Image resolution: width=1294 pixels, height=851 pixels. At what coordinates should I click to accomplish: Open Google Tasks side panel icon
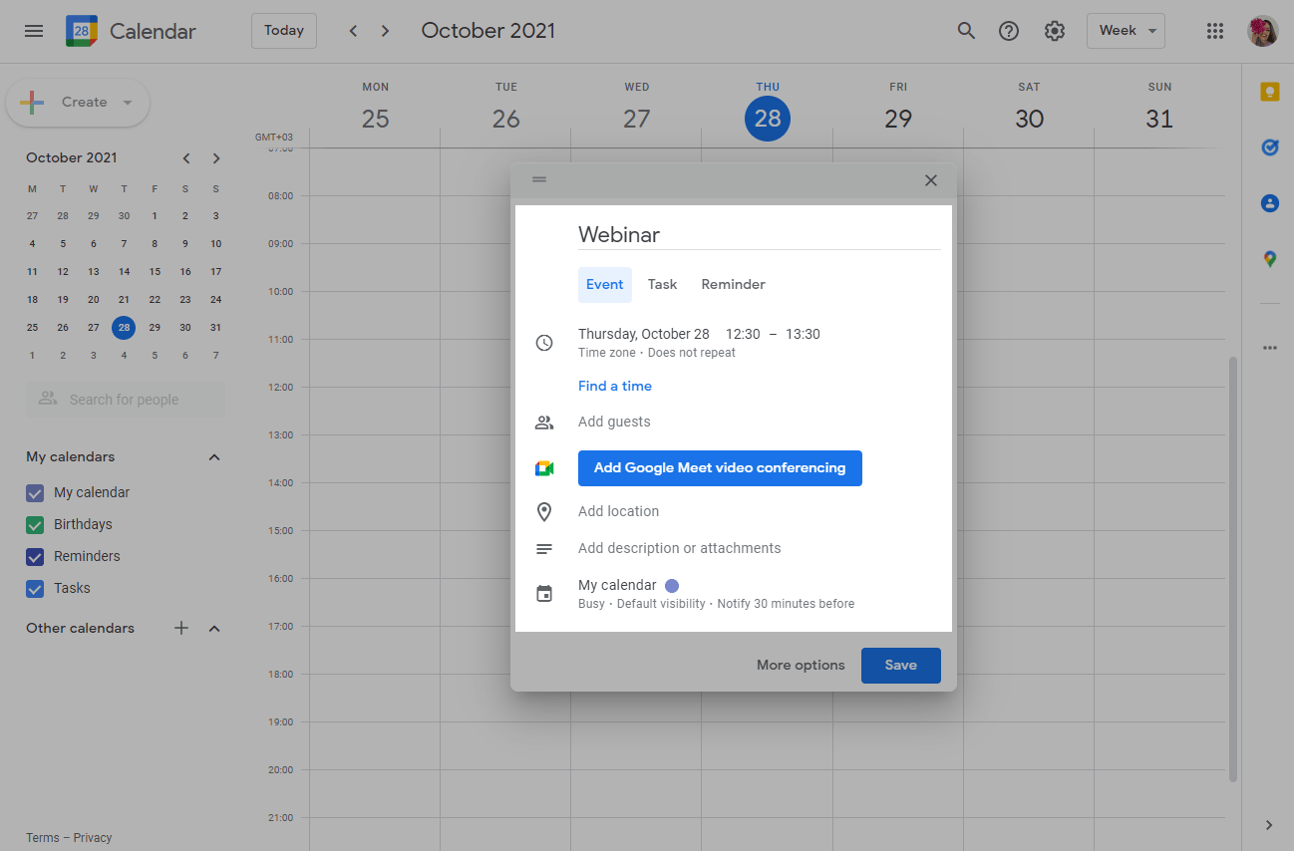[x=1269, y=147]
